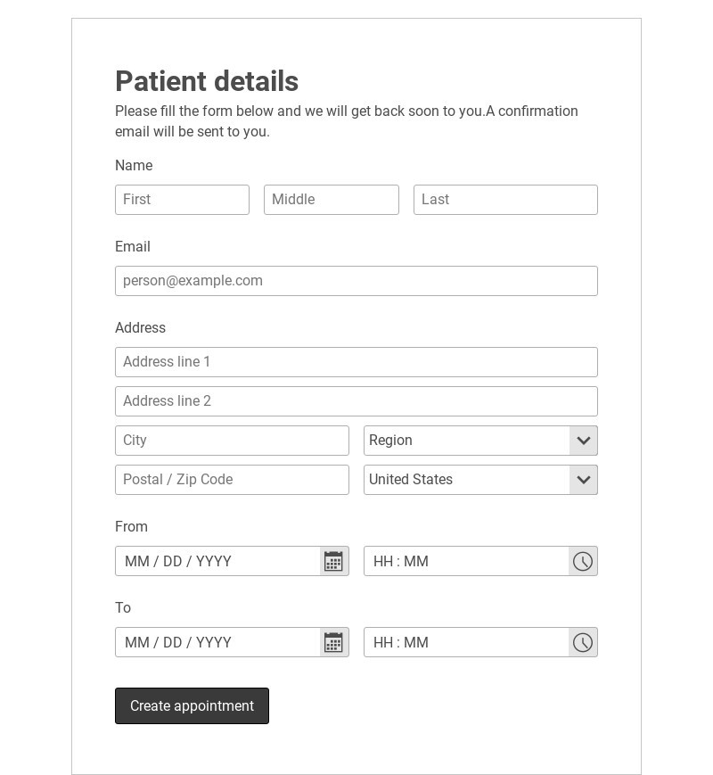Screen dimensions: 713x775
Task: Click the From time HH : MM field
Action: (x=465, y=561)
